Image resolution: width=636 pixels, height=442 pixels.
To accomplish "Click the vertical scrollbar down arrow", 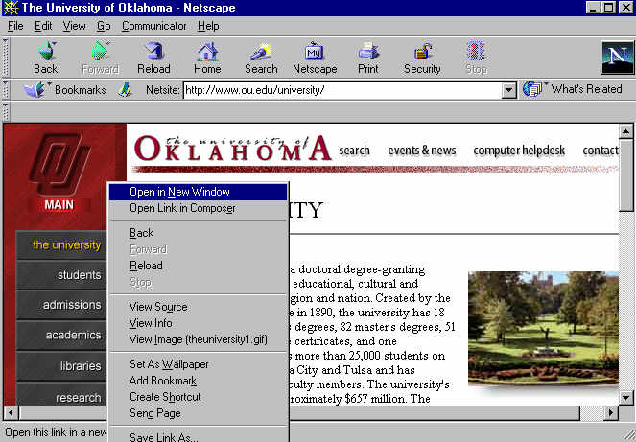I will (x=625, y=398).
